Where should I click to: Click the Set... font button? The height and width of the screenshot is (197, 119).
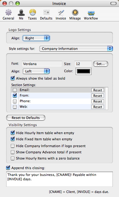click(x=101, y=64)
